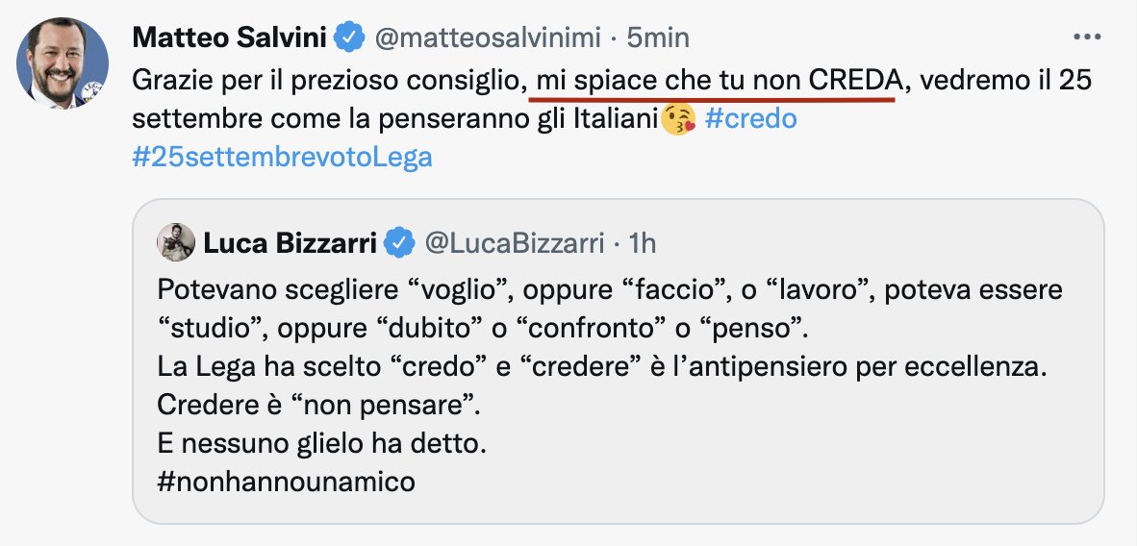Click the red-underlined phrase "mi spiace che tu non CREDA"
The height and width of the screenshot is (546, 1137).
(716, 82)
